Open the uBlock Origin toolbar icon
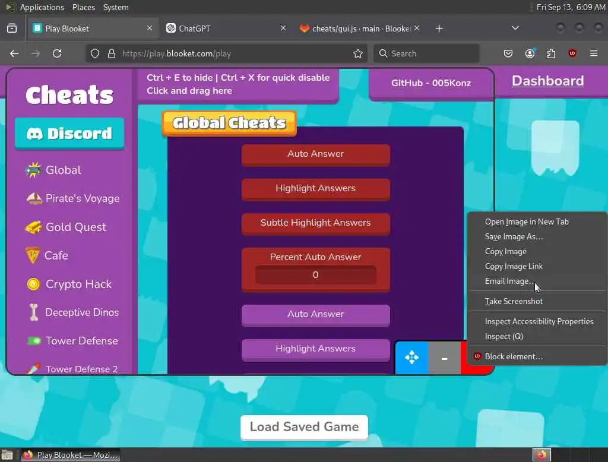The height and width of the screenshot is (462, 608). [x=572, y=53]
